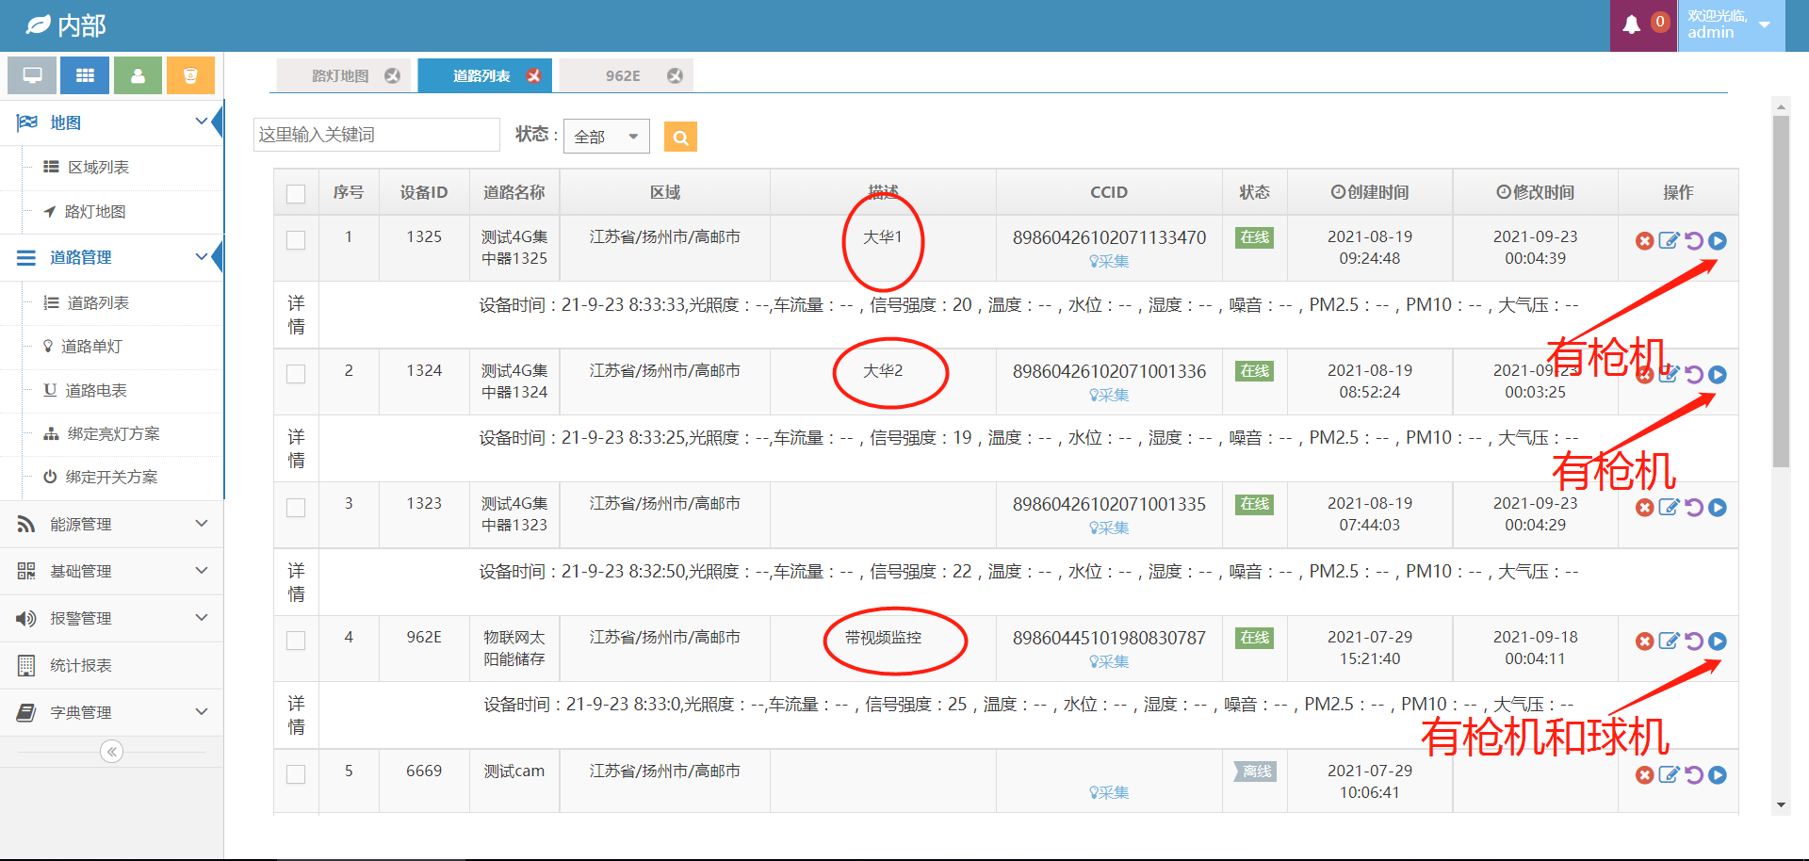Close the 道路列表 tab
1809x861 pixels.
click(533, 75)
